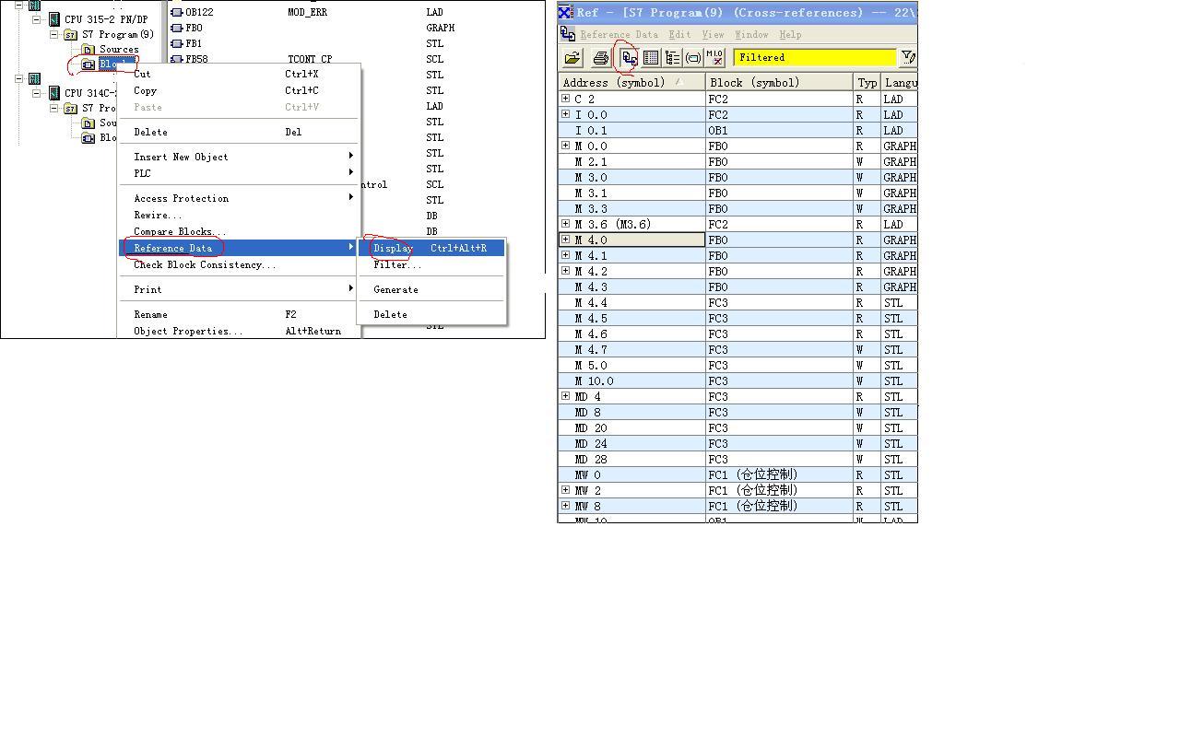Select highlighted Reference Data context menu entry
The width and height of the screenshot is (1180, 737).
239,248
